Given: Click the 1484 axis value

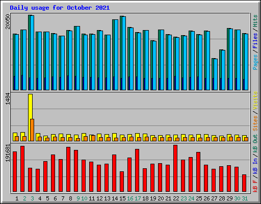Looking at the screenshot, I should [8, 99].
